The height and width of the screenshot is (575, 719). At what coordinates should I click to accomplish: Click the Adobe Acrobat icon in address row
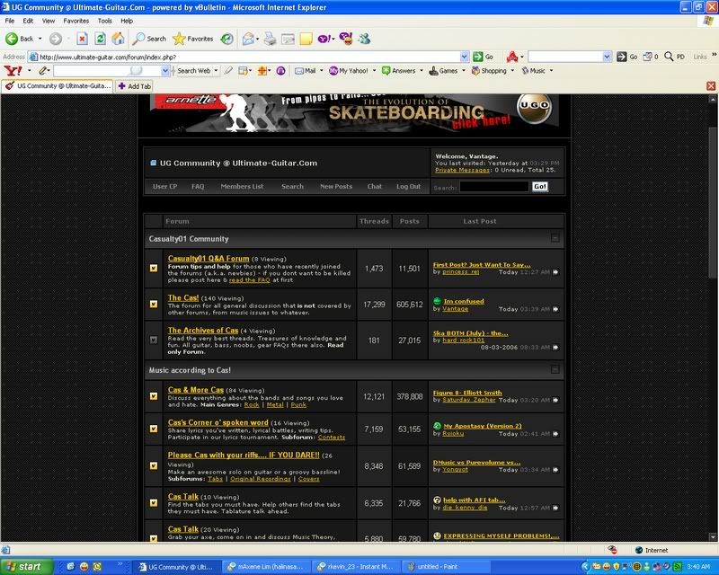point(512,57)
